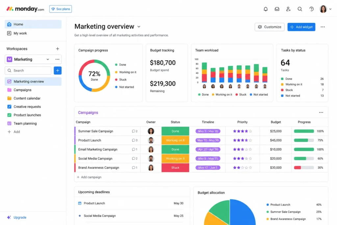The image size is (337, 225).
Task: Click the Owner column header
Action: [x=151, y=122]
